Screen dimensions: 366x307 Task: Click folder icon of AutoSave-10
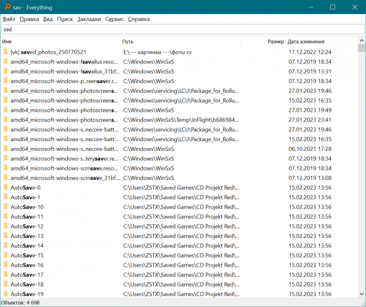tap(6, 207)
